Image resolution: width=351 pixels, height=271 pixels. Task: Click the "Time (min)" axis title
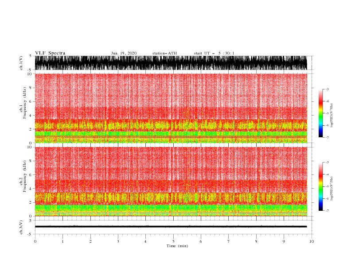177,246
